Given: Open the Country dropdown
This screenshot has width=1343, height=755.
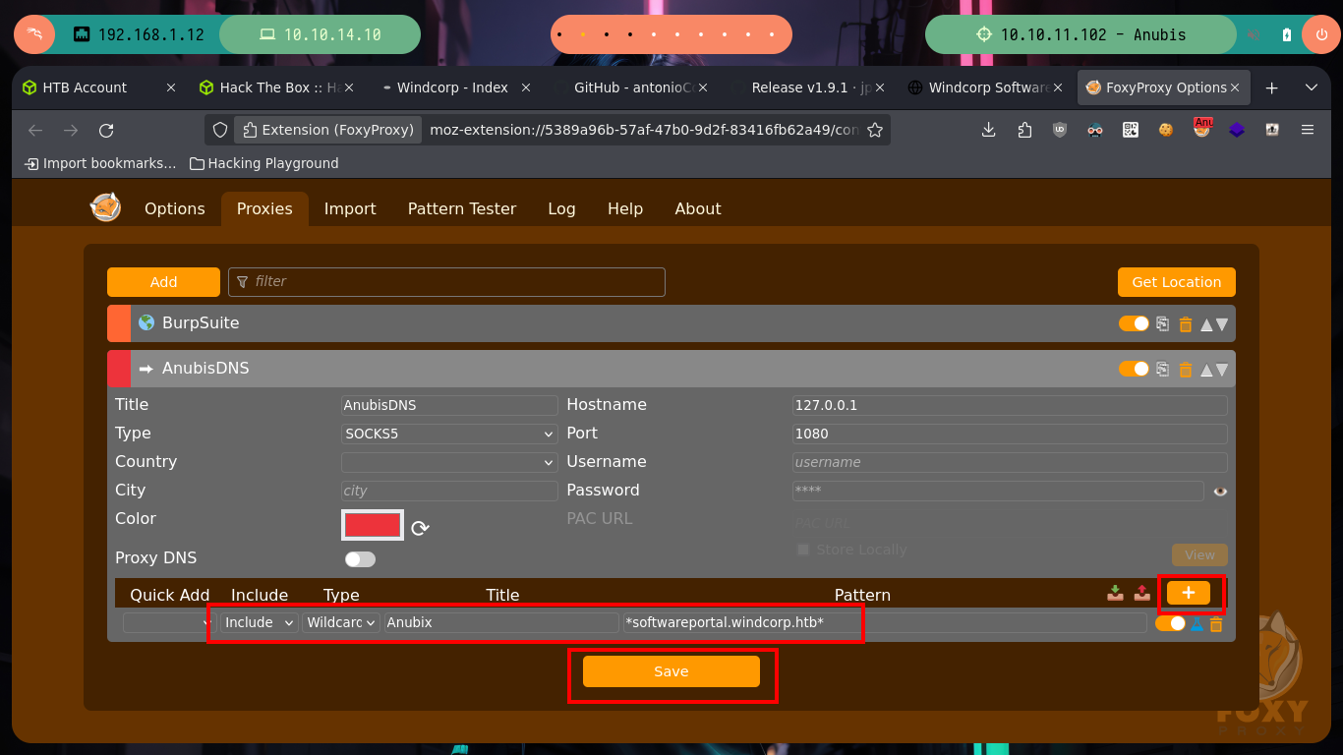Looking at the screenshot, I should [x=449, y=462].
